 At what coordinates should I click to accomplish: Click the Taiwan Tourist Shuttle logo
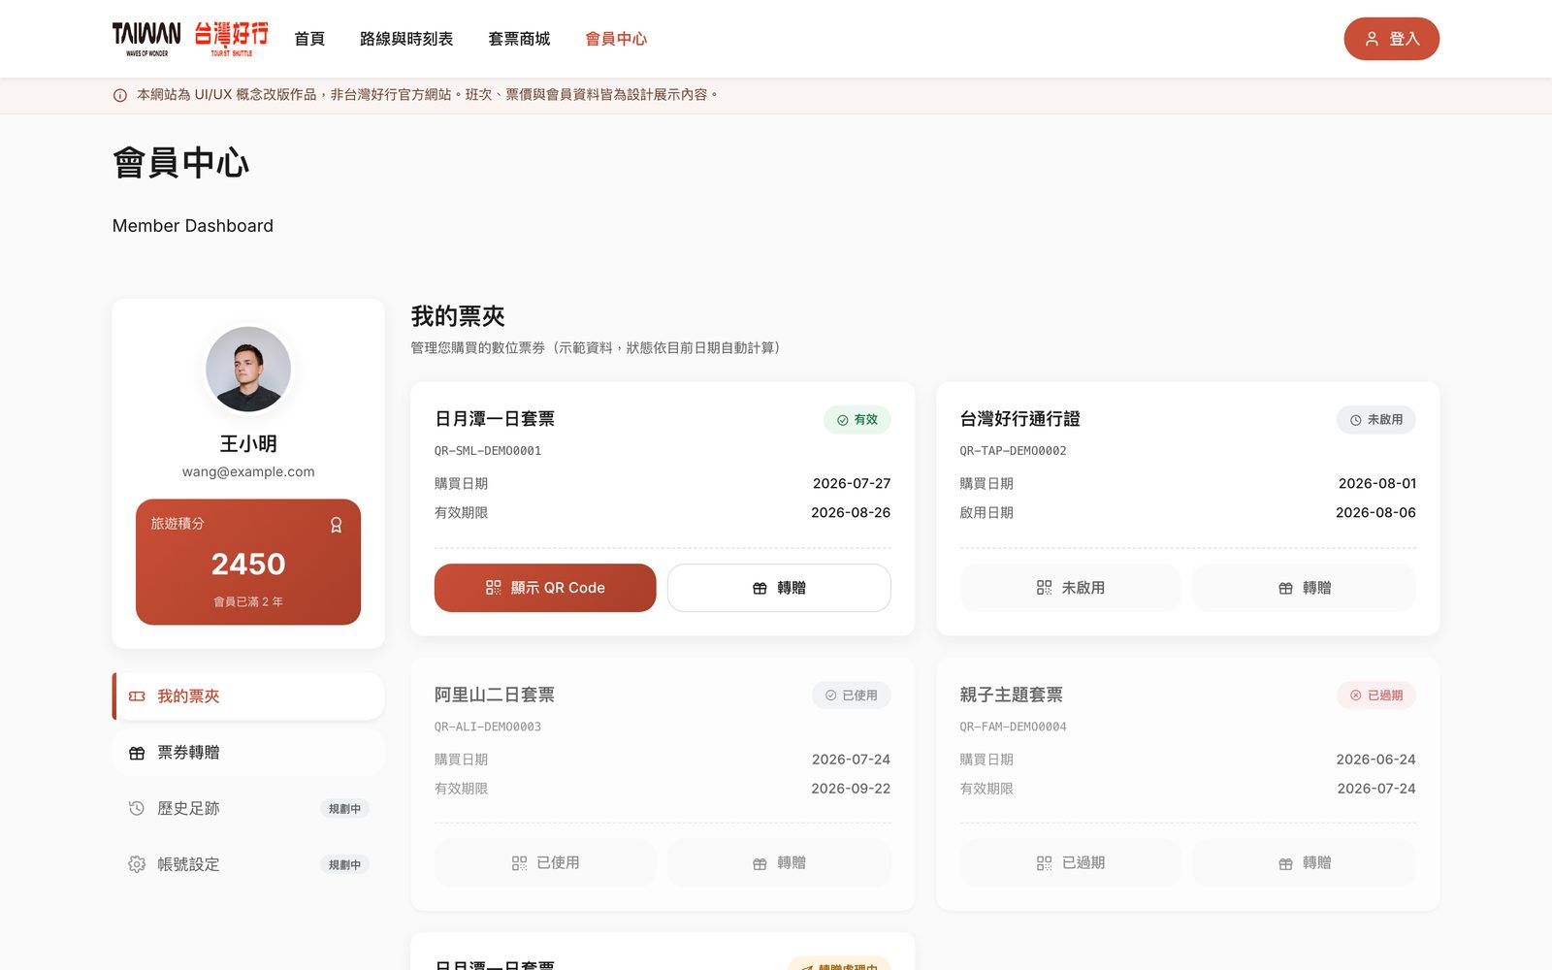coord(190,39)
